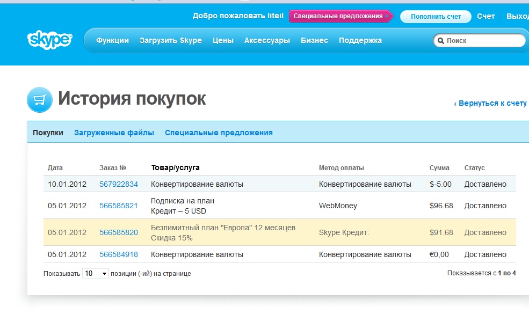Switch to the Специальные предложения tab
This screenshot has height=329, width=529.
click(219, 133)
